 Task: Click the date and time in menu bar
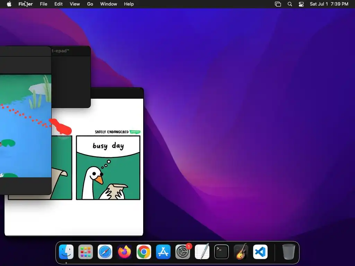tap(329, 4)
